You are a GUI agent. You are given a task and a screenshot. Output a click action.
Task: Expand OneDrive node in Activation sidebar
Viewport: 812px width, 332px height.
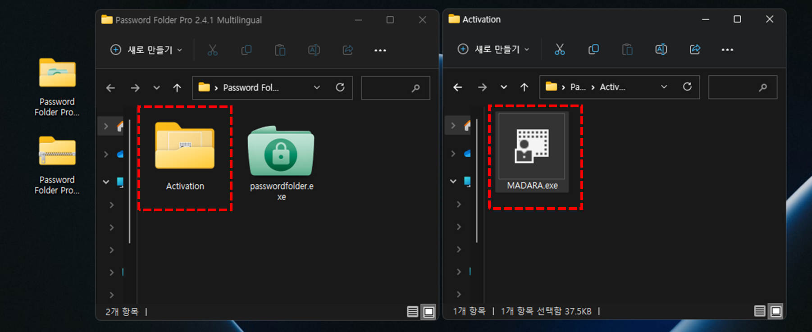click(x=453, y=154)
